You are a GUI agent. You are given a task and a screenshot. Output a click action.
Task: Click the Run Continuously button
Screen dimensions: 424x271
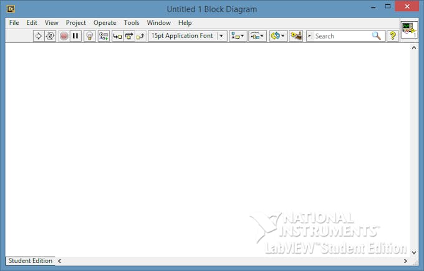pos(50,36)
